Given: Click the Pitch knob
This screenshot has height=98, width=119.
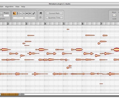Looking at the screenshot, I should [114, 16].
